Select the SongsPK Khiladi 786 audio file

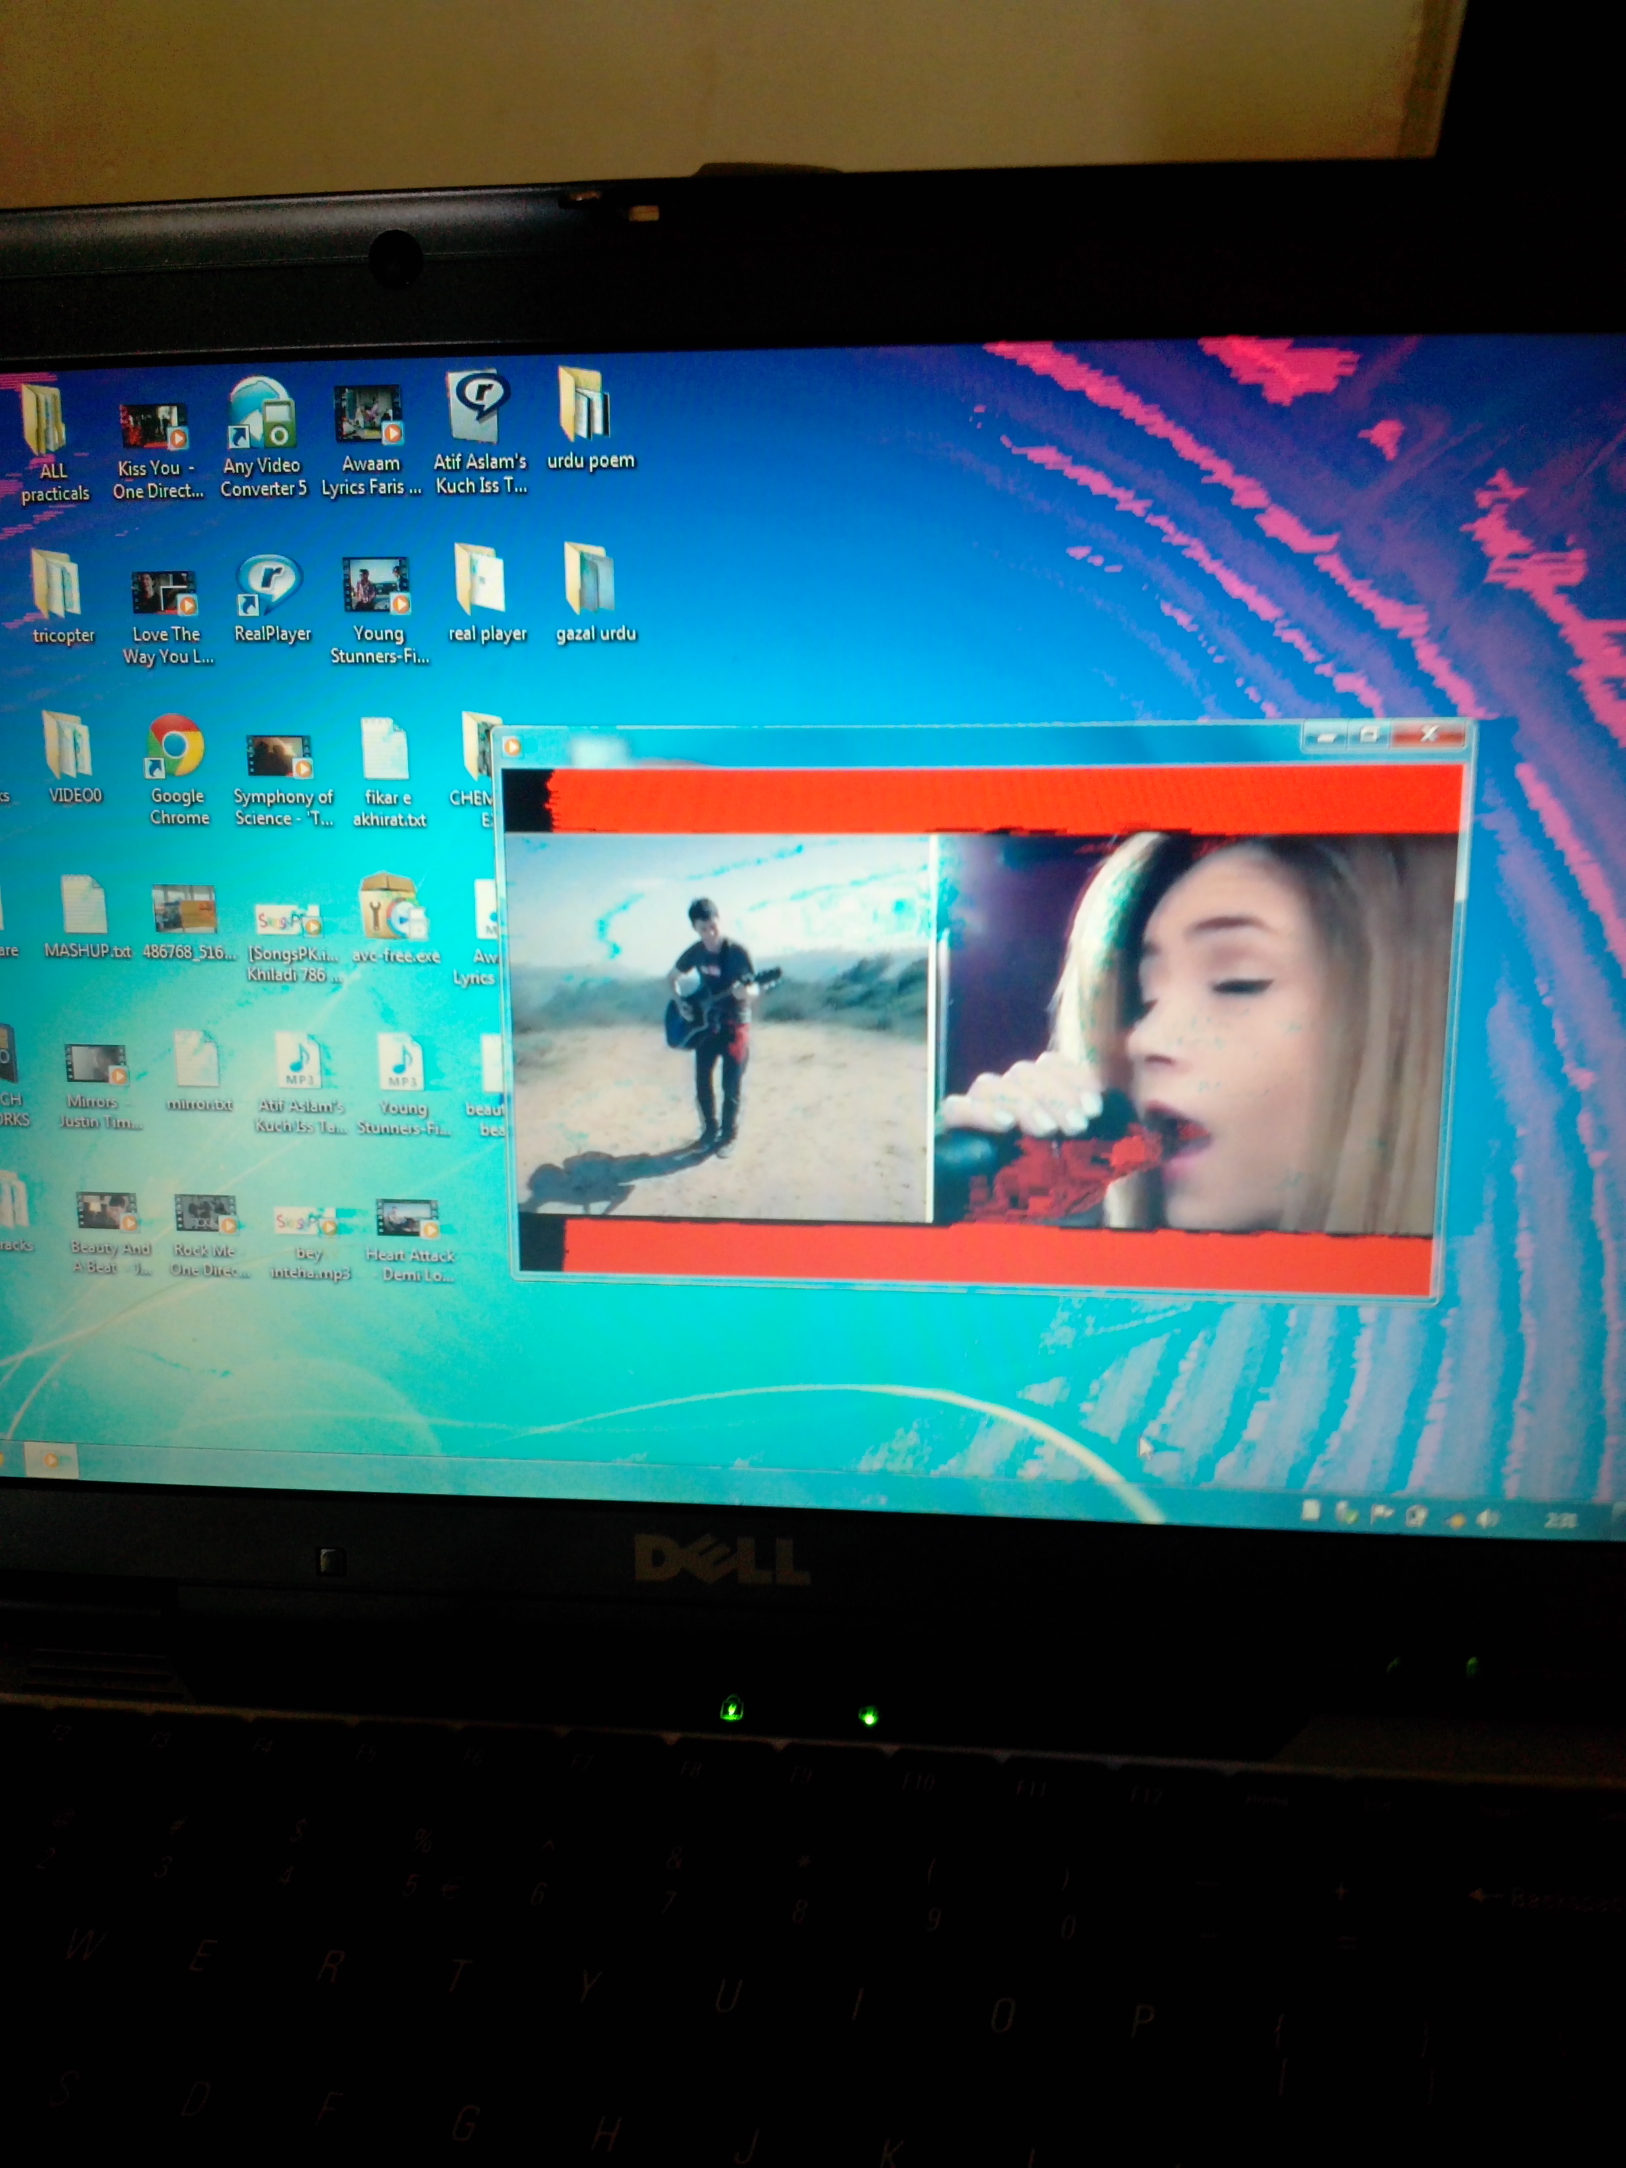[292, 942]
